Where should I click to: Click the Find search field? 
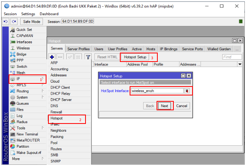tap(232, 57)
